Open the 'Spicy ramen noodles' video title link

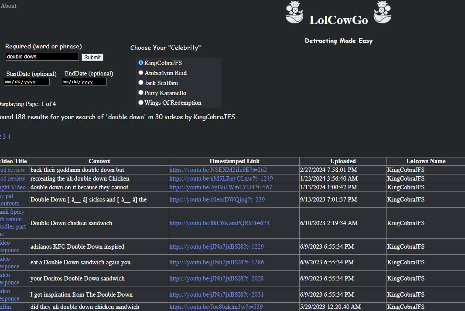click(x=13, y=223)
